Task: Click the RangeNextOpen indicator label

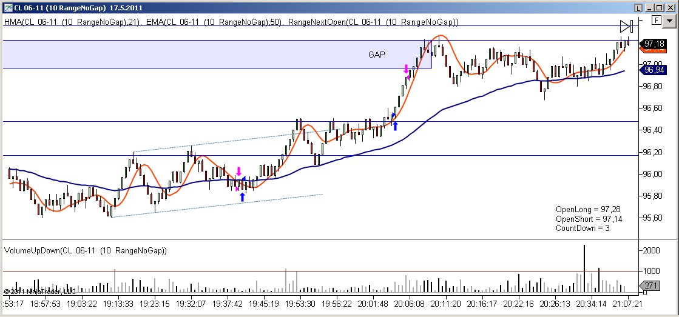Action: pyautogui.click(x=373, y=22)
